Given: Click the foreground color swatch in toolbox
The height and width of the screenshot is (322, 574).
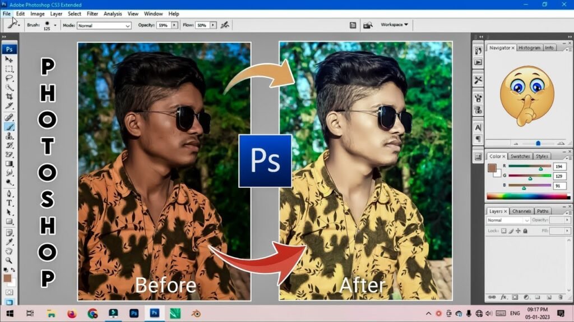Looking at the screenshot, I should [x=7, y=278].
